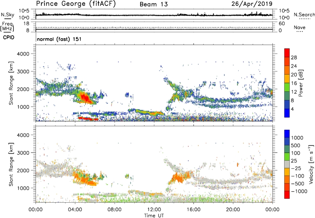The image size is (315, 218).
Task: Click the dotted frequency line in the Freq panel
Action: tap(154, 27)
